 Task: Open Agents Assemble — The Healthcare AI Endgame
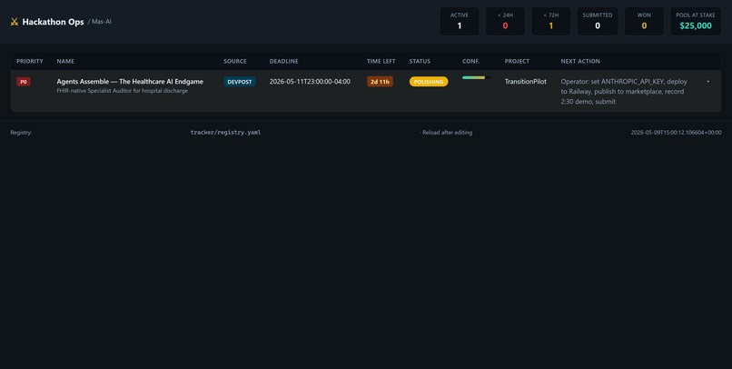pyautogui.click(x=130, y=81)
